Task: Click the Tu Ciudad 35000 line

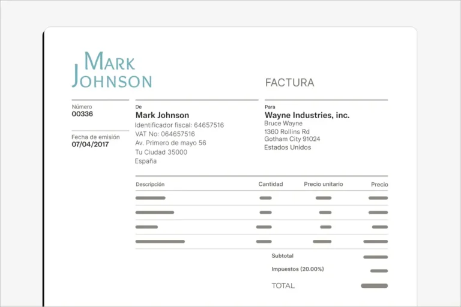Action: coord(161,152)
